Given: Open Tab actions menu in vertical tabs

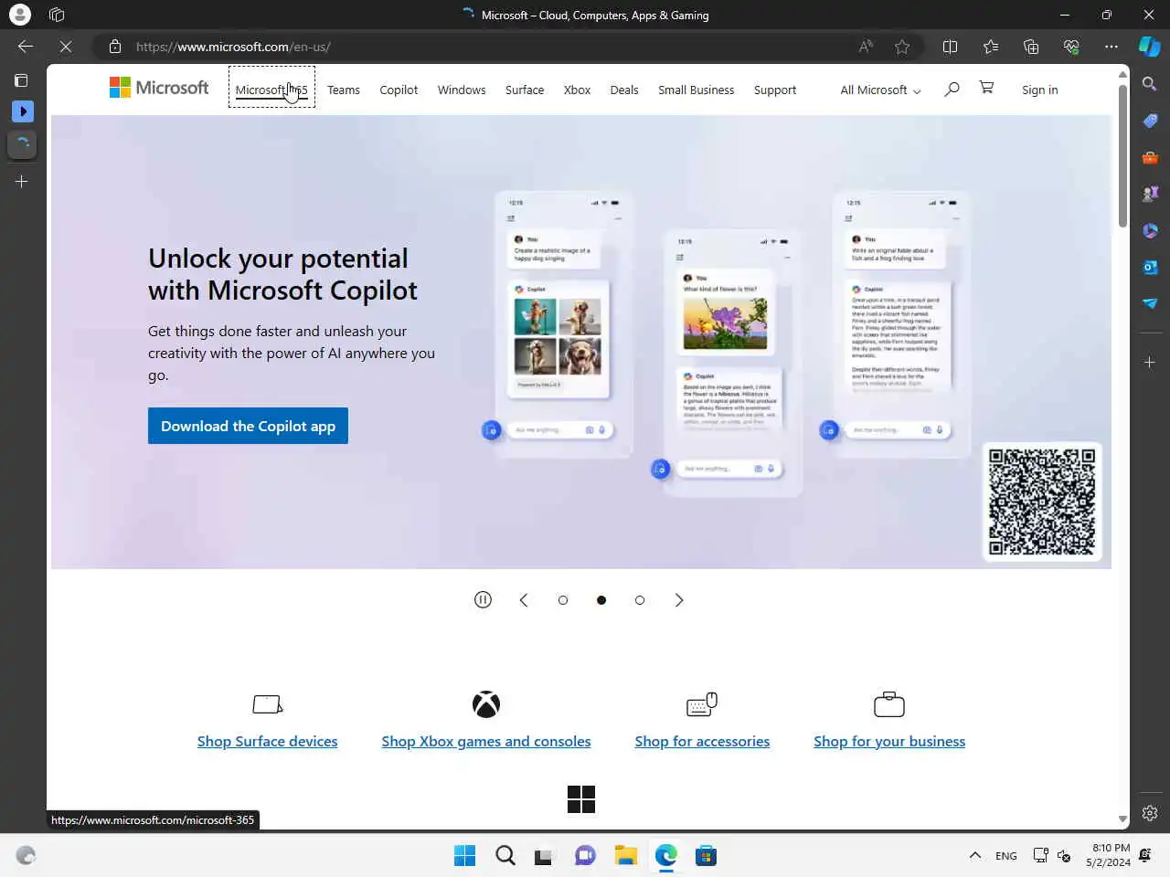Looking at the screenshot, I should (22, 80).
